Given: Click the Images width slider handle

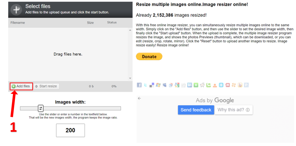Looking at the screenshot, I should [x=41, y=108].
